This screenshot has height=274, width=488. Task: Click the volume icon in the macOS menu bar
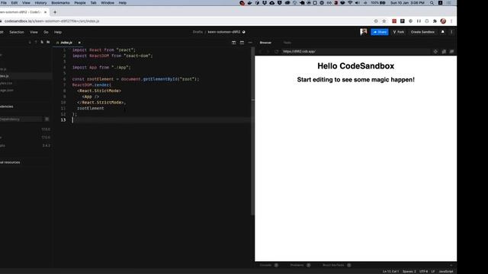(358, 3)
